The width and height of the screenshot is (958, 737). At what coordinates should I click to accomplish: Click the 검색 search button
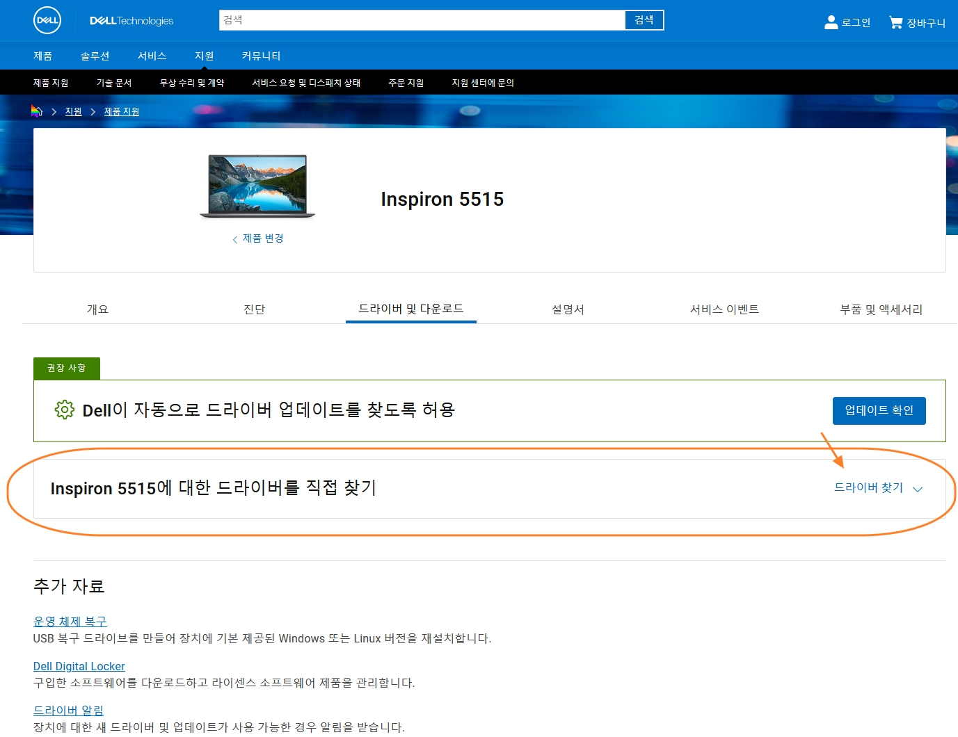coord(644,20)
